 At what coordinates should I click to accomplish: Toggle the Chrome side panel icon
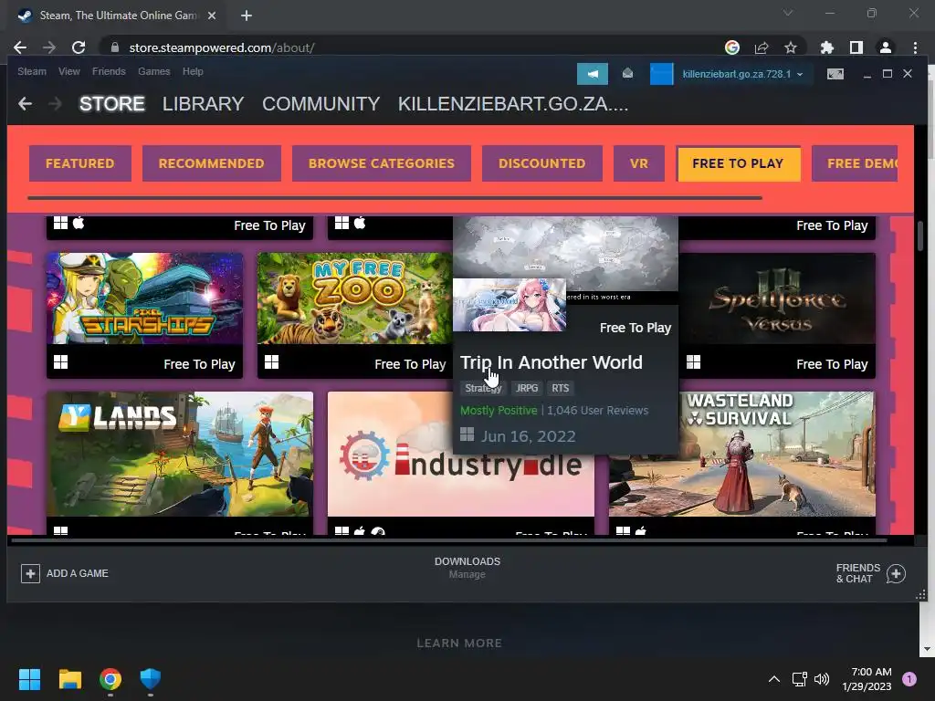click(x=856, y=47)
